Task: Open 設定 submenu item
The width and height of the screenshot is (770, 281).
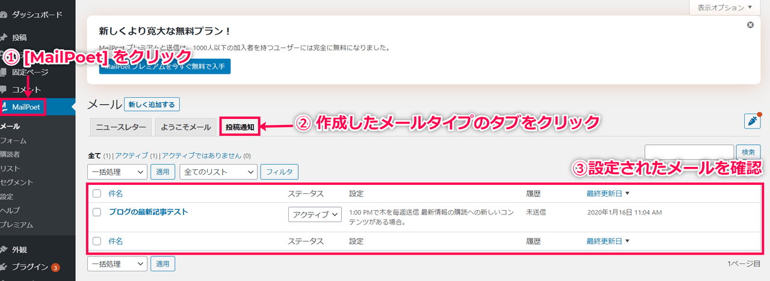Action: click(x=7, y=196)
